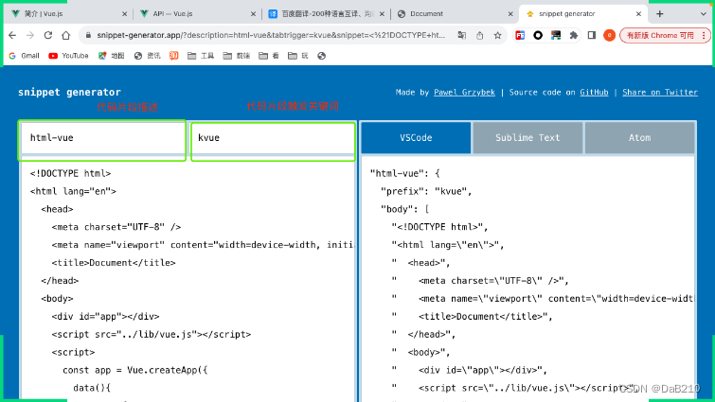Bookmark this page with star icon

[x=497, y=35]
